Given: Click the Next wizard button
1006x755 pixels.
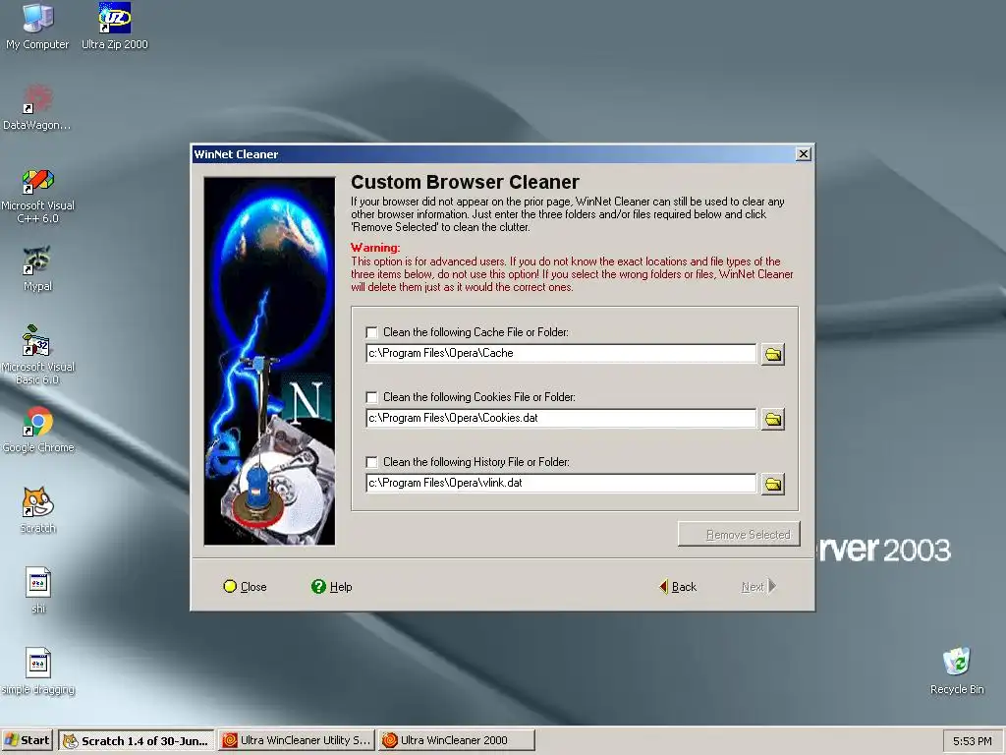Looking at the screenshot, I should tap(759, 587).
